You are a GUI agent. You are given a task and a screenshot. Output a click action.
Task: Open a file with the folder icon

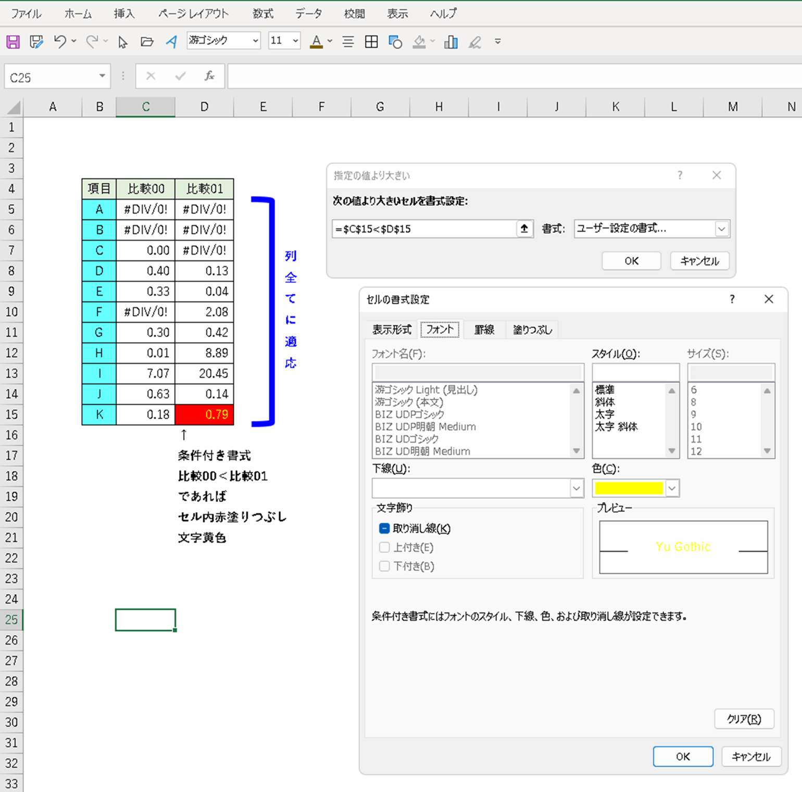(x=147, y=42)
